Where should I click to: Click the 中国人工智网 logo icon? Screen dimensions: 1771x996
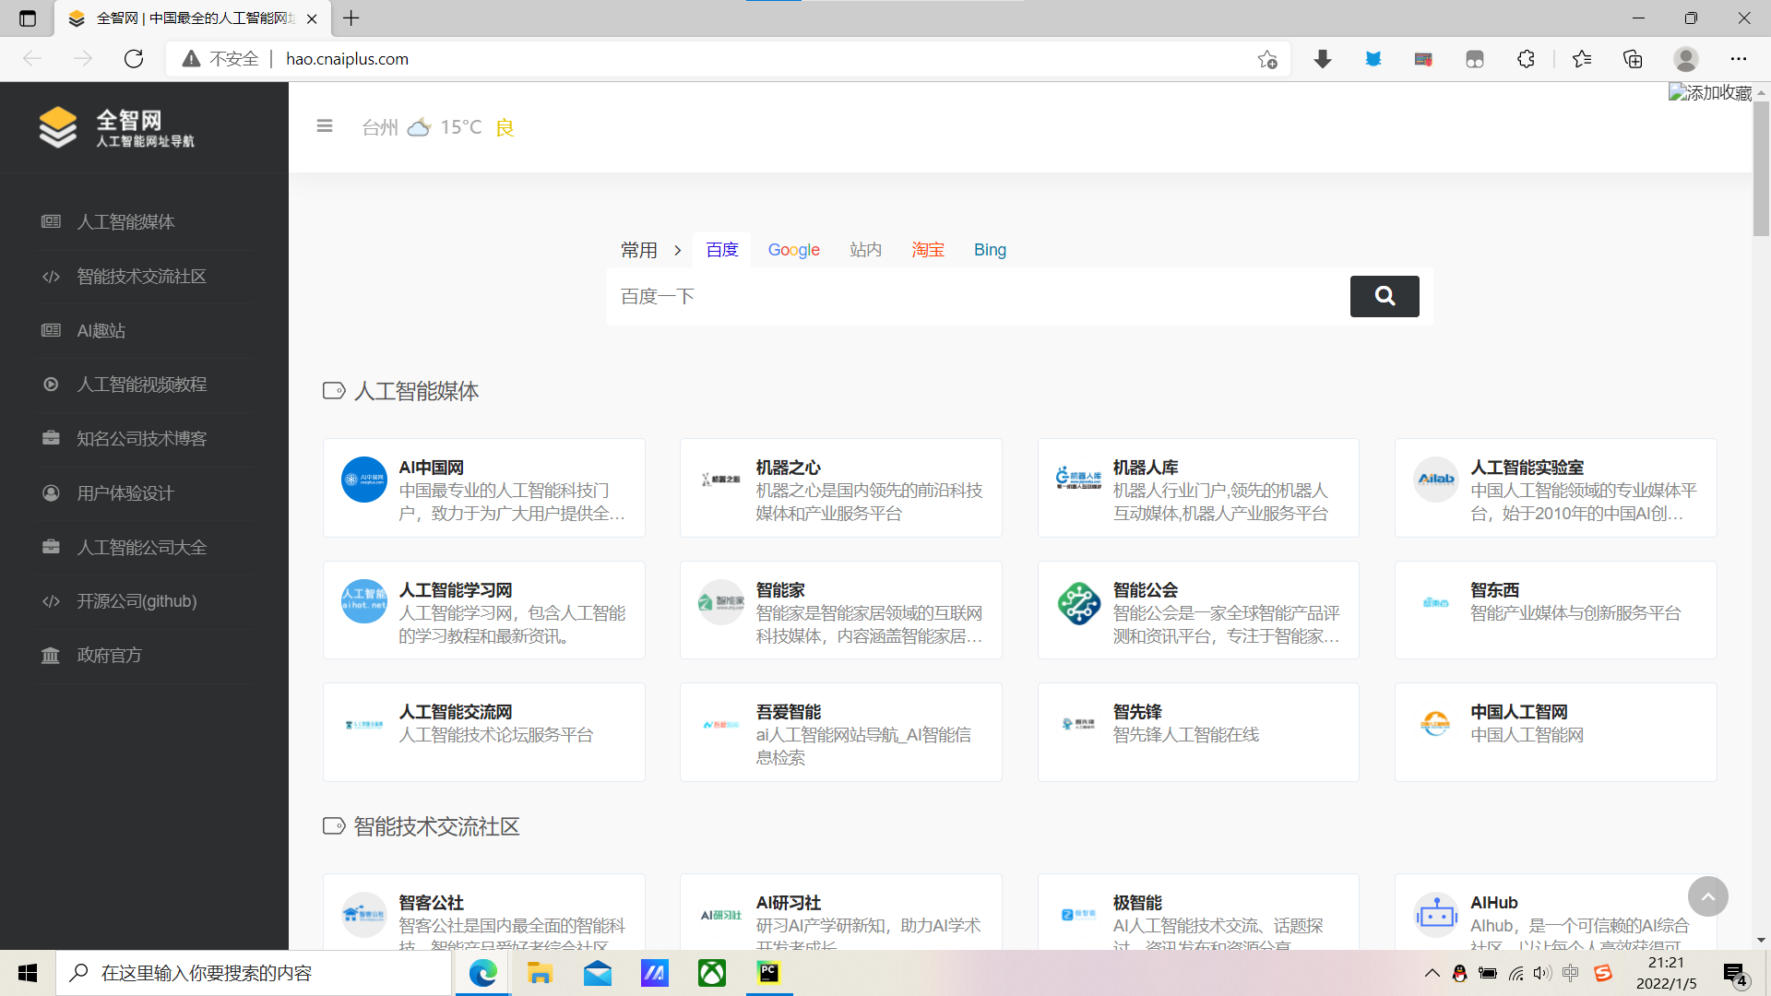click(x=1435, y=725)
